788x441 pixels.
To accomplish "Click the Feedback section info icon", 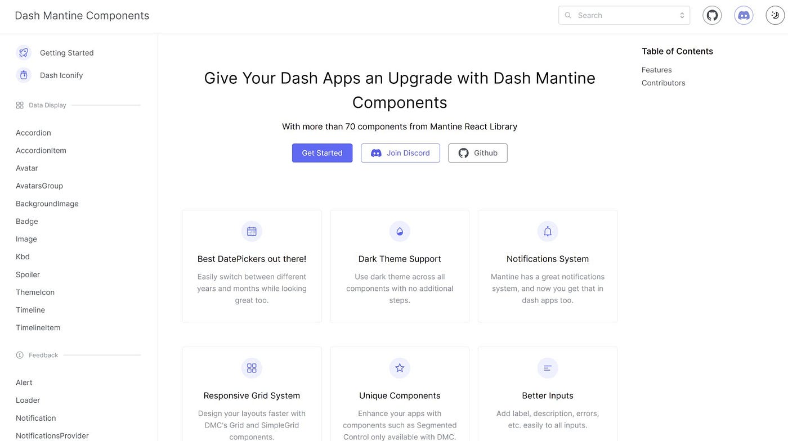I will click(x=20, y=355).
